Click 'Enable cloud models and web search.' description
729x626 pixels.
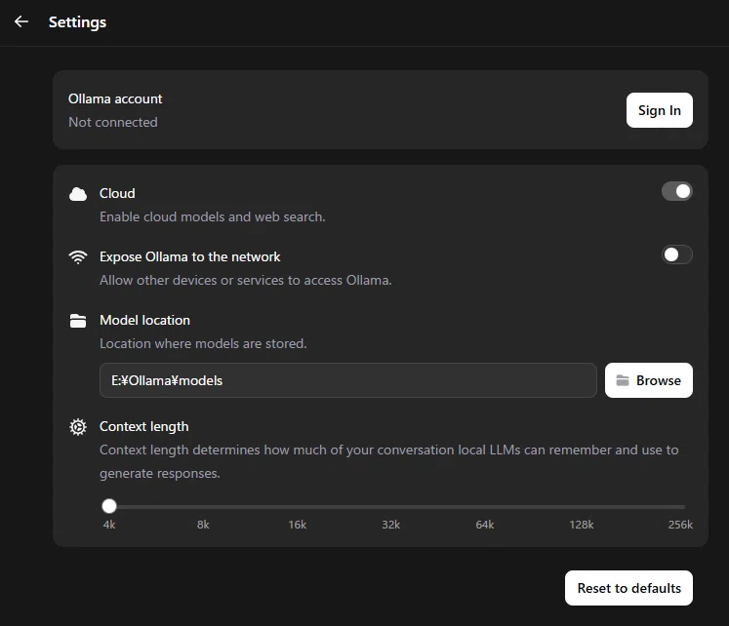[x=213, y=216]
